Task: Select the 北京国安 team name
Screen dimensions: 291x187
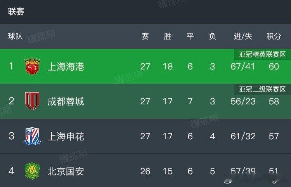Action: (x=66, y=171)
